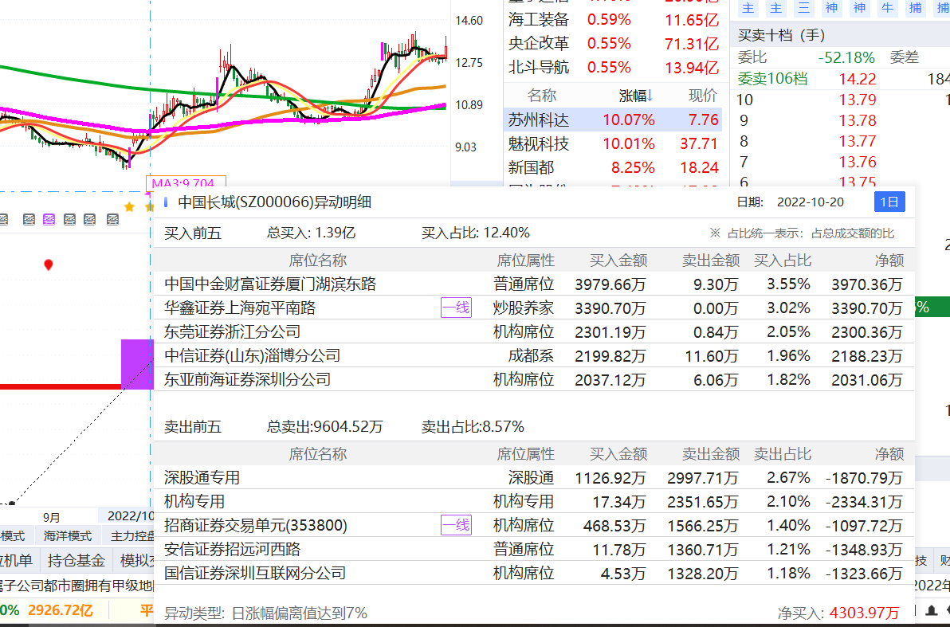Open the 主力控盘 tab

click(x=130, y=536)
